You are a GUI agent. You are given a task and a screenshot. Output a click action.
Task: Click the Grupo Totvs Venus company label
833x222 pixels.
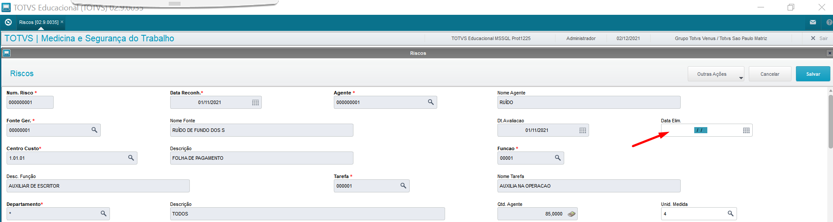point(721,38)
